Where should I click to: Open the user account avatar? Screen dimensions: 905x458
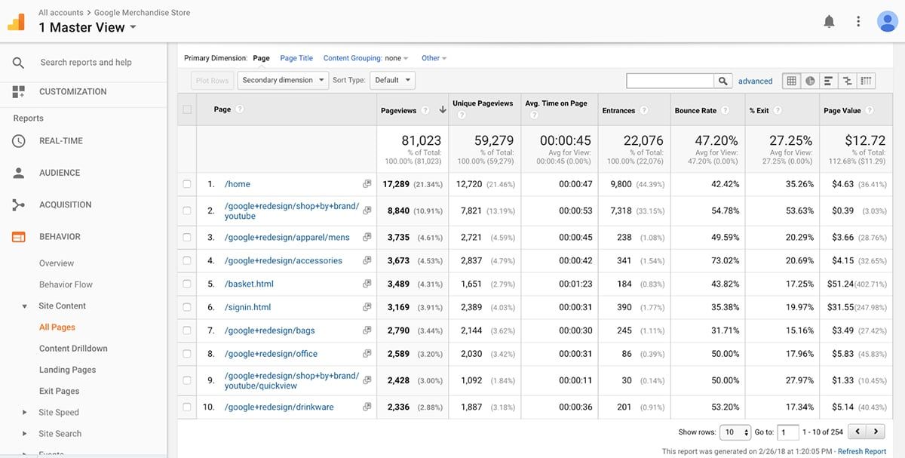pos(887,22)
